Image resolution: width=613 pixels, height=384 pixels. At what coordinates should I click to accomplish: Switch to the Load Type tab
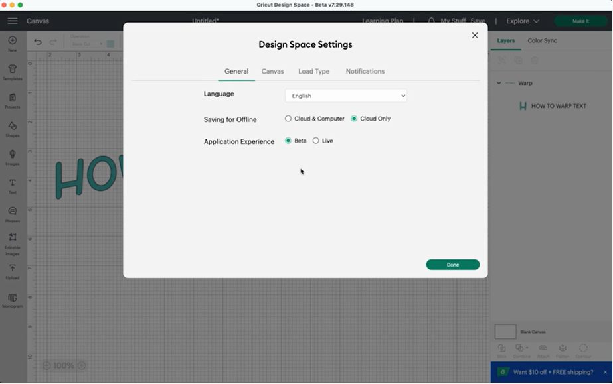coord(314,71)
